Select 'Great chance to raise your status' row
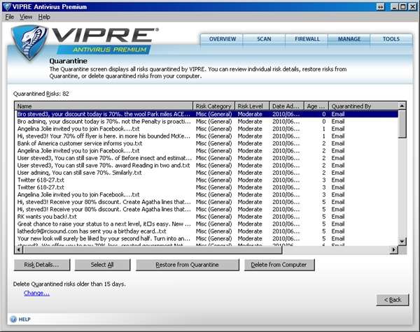 pos(206,224)
